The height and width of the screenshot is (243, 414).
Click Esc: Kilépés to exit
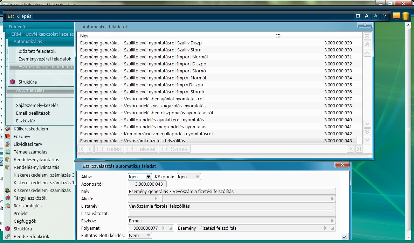[19, 16]
